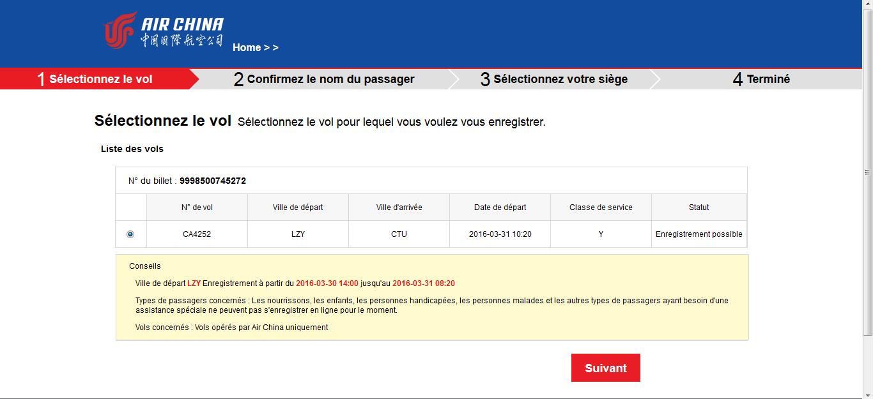Click the red Suivant button

click(x=606, y=368)
